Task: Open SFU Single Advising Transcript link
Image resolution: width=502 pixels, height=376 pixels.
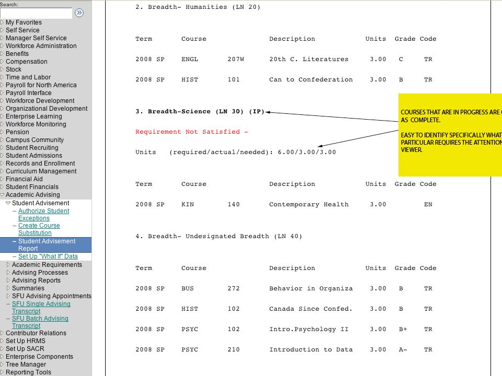Action: 41,308
